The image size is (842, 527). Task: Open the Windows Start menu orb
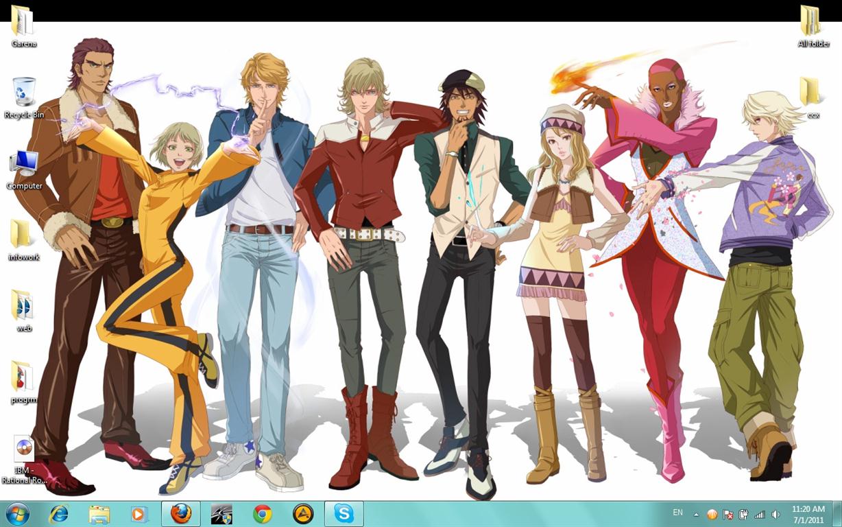point(17,513)
